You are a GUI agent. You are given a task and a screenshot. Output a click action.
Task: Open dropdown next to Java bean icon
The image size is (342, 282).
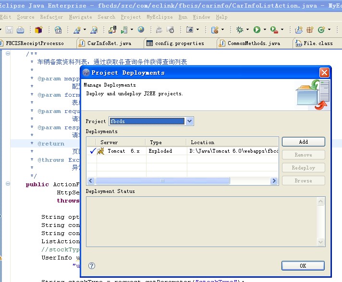[x=222, y=29]
